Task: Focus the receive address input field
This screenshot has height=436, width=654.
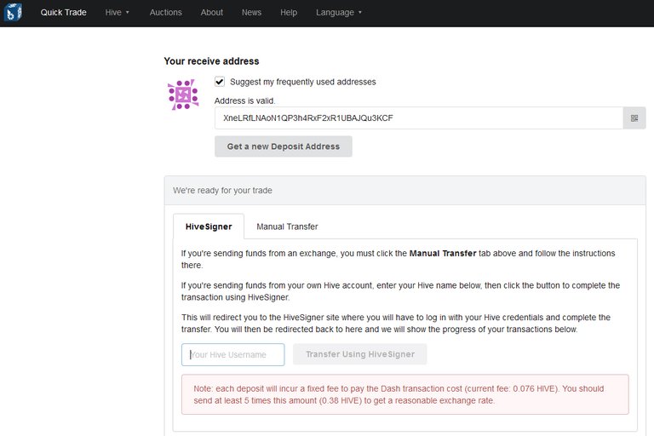Action: click(x=419, y=118)
